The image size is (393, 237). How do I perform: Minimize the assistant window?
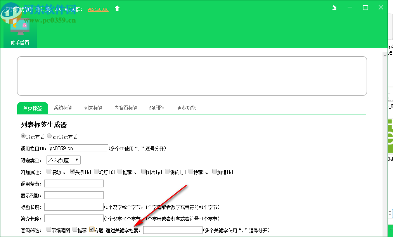(350, 7)
